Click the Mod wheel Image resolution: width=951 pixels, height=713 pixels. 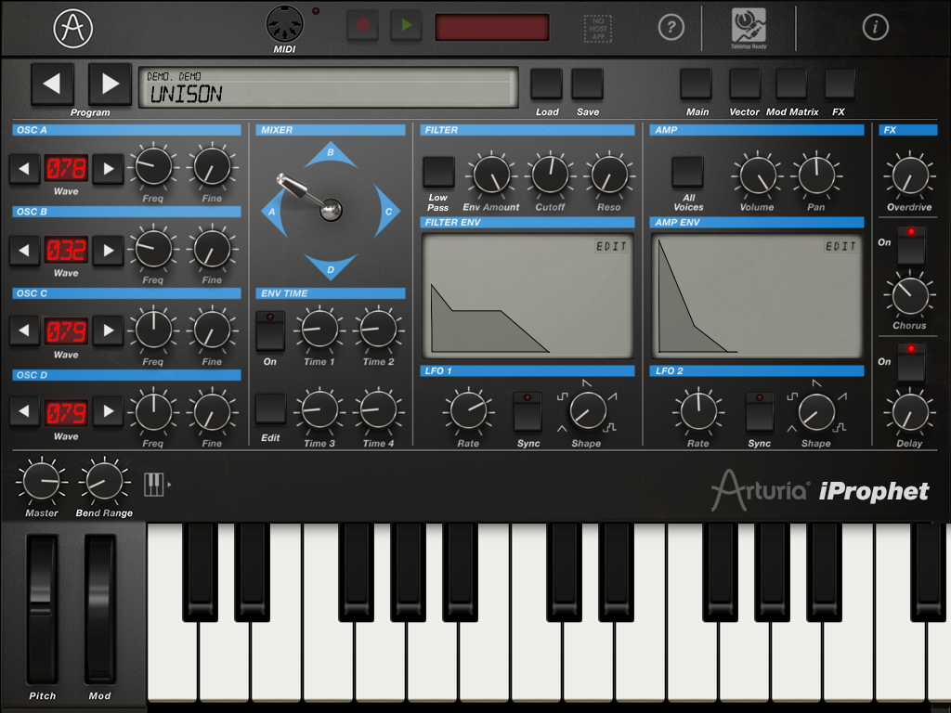coord(100,609)
